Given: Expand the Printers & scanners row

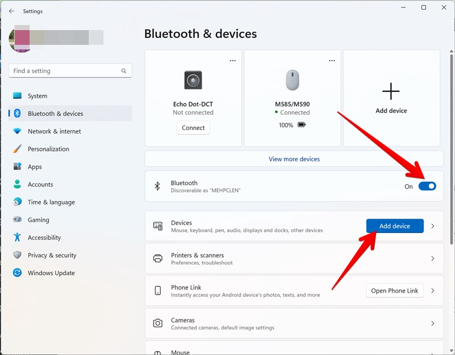Looking at the screenshot, I should 433,258.
